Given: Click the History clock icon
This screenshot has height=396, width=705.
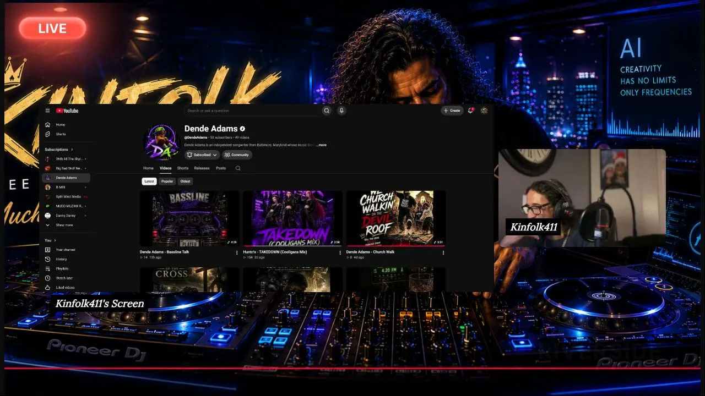Looking at the screenshot, I should tap(48, 259).
